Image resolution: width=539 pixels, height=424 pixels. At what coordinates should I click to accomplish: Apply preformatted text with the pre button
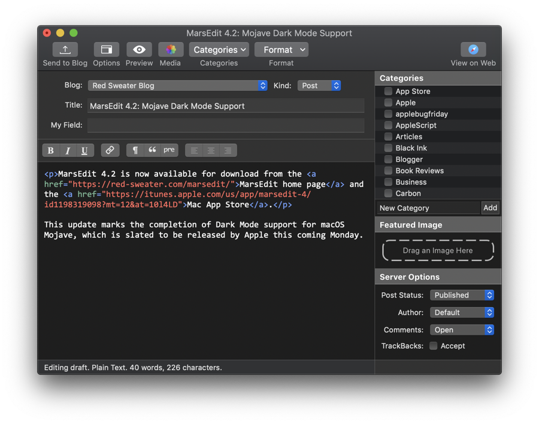coord(169,150)
